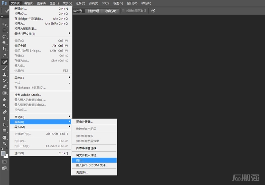
Task: Select the Move tool
Action: coord(5,24)
